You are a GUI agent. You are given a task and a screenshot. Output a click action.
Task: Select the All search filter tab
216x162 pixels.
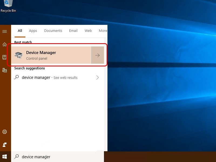(x=20, y=31)
